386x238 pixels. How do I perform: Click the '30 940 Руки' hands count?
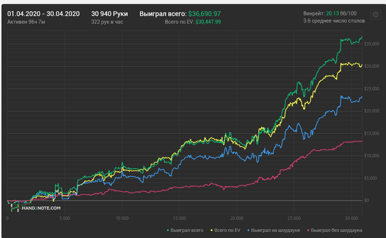pyautogui.click(x=110, y=14)
